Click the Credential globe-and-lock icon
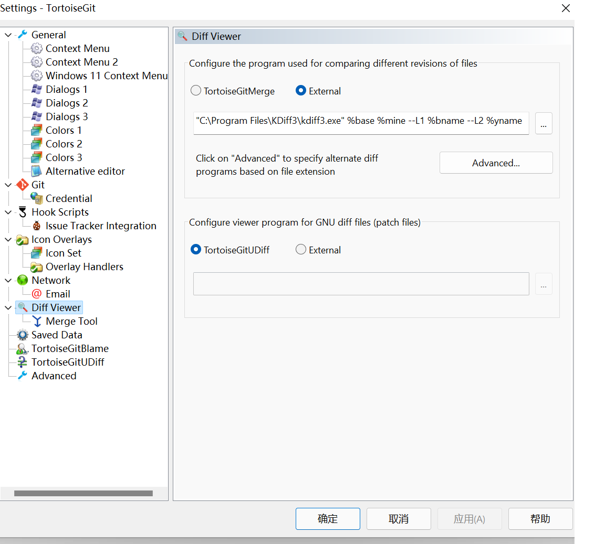The image size is (605, 544). (x=37, y=198)
